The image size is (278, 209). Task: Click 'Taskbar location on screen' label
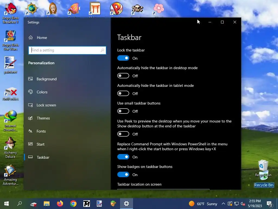pos(139,184)
